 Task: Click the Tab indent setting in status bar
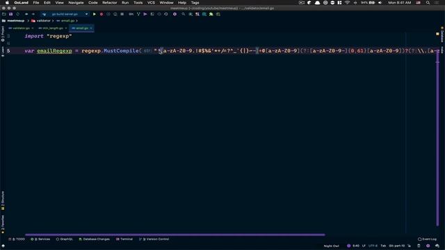click(x=383, y=246)
